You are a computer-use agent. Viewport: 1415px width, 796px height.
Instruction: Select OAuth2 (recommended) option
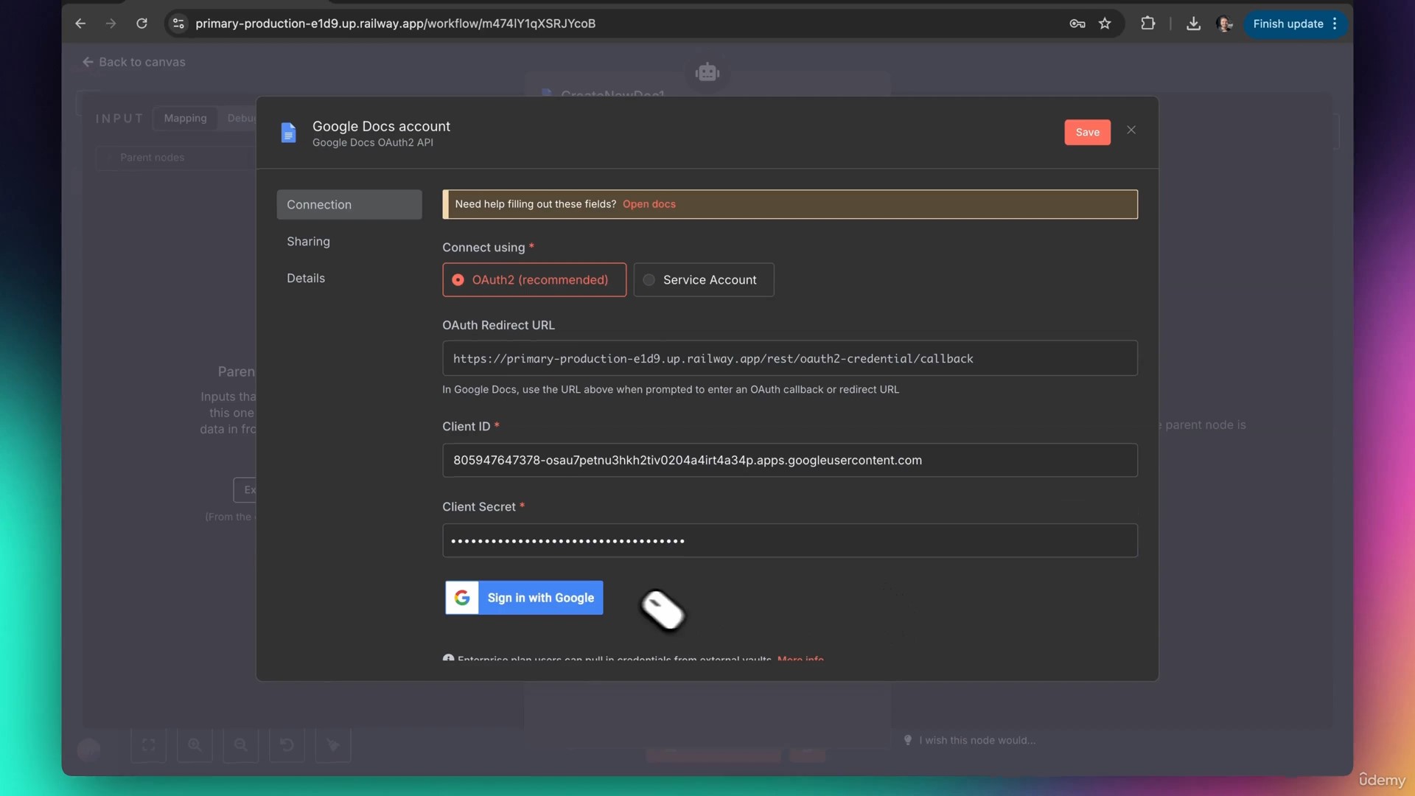coord(534,280)
